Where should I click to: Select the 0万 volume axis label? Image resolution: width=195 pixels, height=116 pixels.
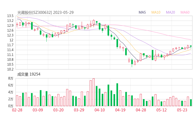11,106
